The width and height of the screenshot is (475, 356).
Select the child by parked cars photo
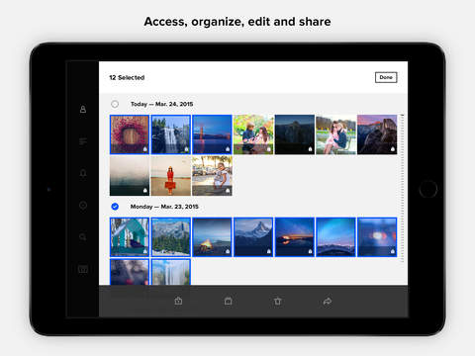(212, 176)
